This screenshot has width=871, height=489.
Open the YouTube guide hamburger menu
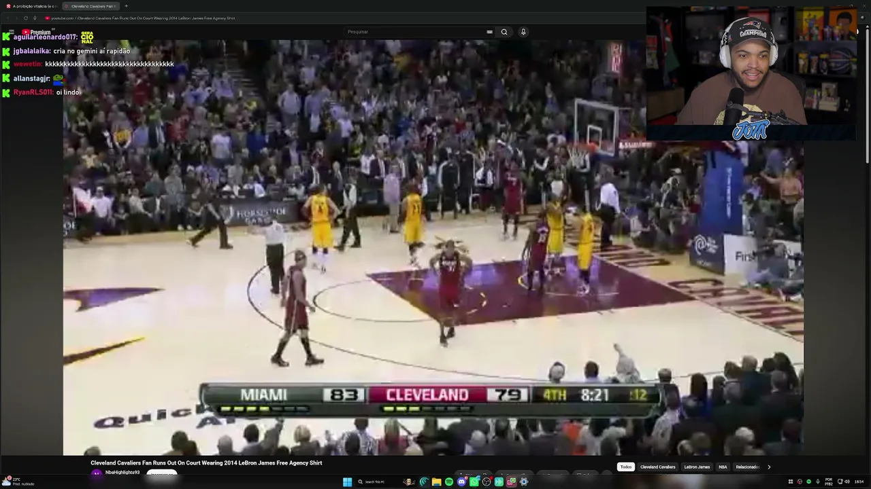click(x=11, y=32)
